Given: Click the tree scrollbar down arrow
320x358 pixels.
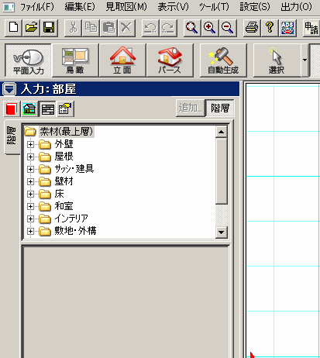Looking at the screenshot, I should [221, 232].
